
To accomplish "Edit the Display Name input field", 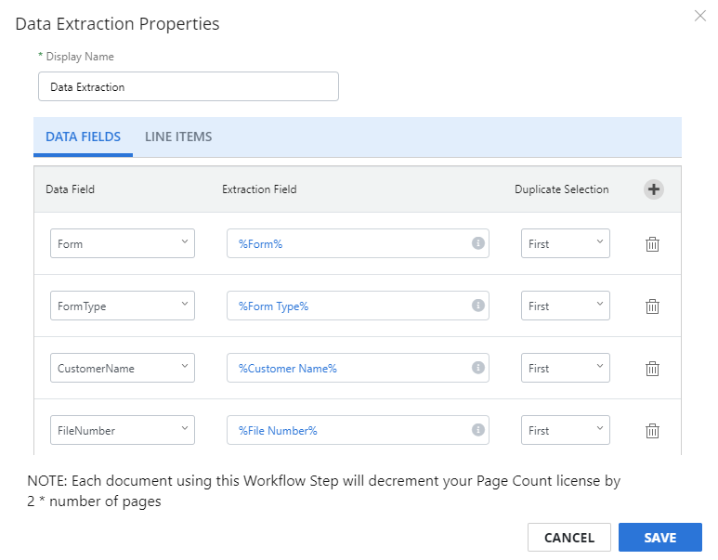I will (x=189, y=86).
